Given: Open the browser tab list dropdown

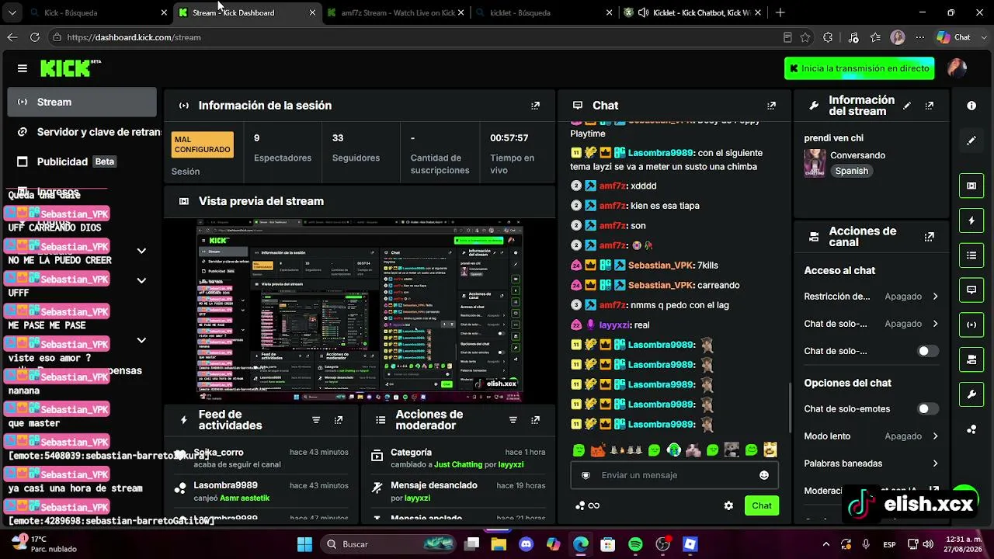Looking at the screenshot, I should pyautogui.click(x=12, y=12).
